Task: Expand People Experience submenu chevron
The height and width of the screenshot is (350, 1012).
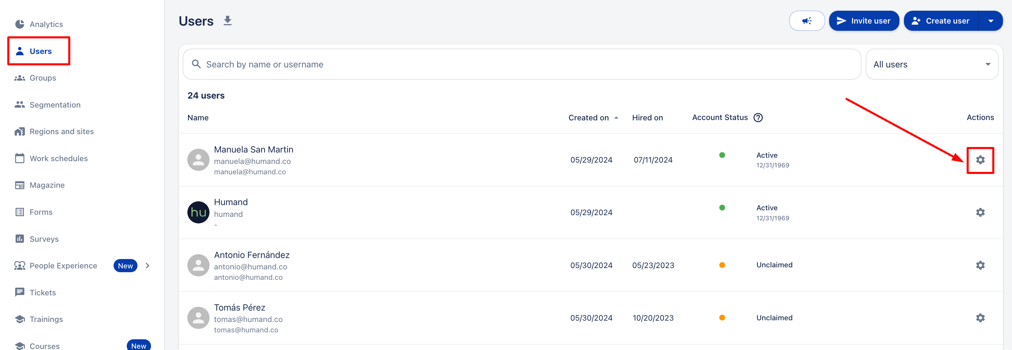Action: tap(148, 266)
